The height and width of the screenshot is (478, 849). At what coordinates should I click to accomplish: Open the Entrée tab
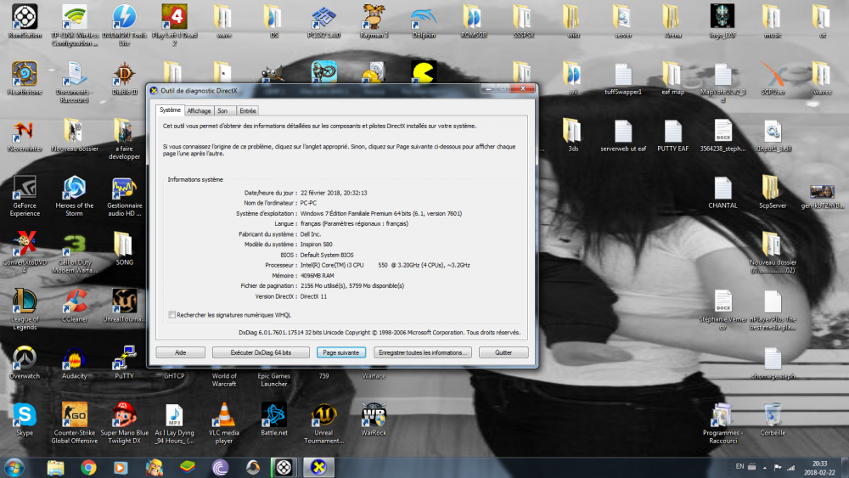click(x=247, y=110)
